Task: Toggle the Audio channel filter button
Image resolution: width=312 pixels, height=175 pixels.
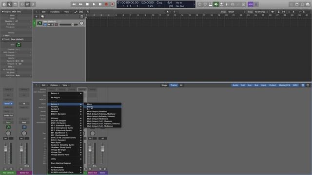Action: click(235, 86)
